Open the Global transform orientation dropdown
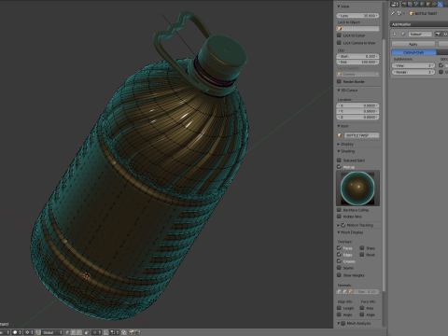 pyautogui.click(x=52, y=332)
